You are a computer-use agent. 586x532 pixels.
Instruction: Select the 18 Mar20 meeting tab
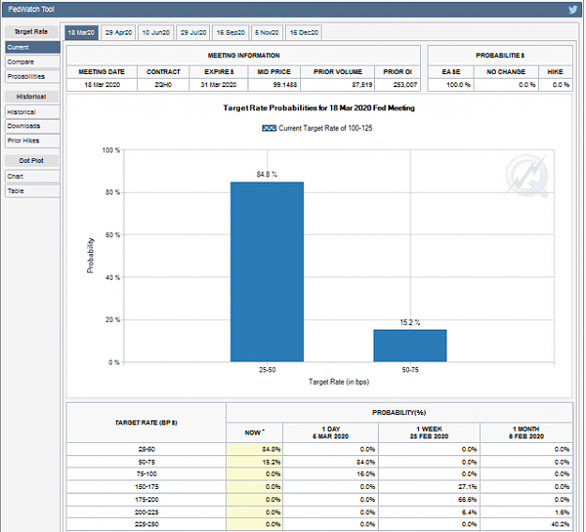click(82, 33)
